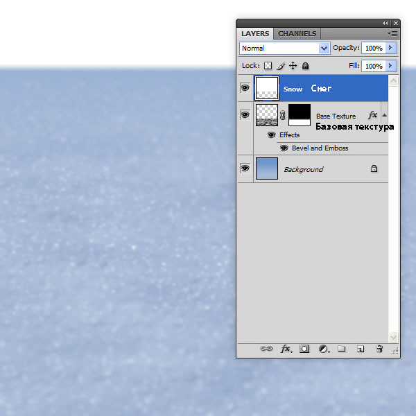Image resolution: width=416 pixels, height=416 pixels.
Task: Click the layer list scroll up arrow
Action: click(x=393, y=80)
